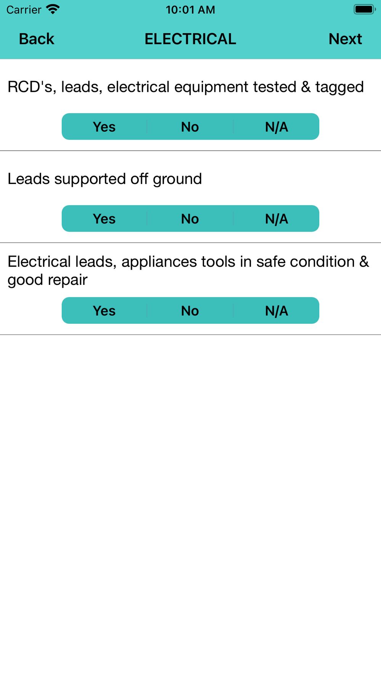Tap the 10:01 AM clock
Screen dimensions: 381x677
point(190,10)
